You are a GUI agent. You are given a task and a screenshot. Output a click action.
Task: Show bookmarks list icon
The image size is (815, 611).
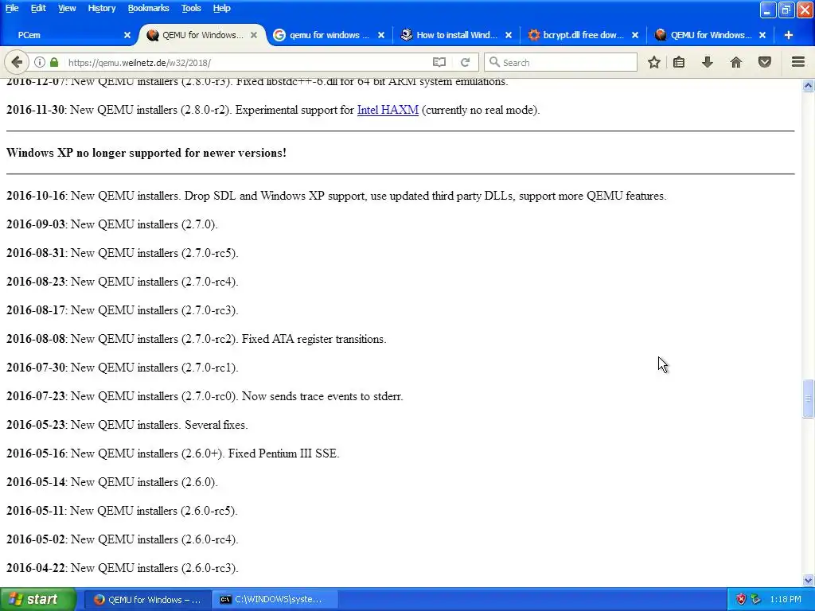tap(679, 62)
